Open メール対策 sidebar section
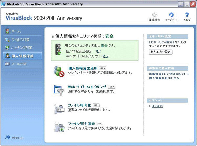 point(22,64)
